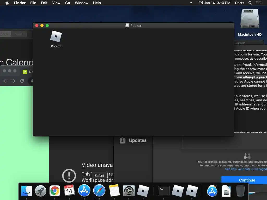Open the Roblox app icon in Finder window

pos(56,36)
